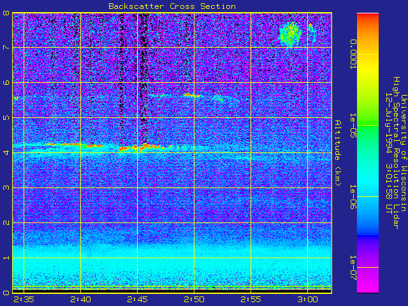Click the 1e-06 colorbar label
Image resolution: width=408 pixels, height=306 pixels.
pos(353,197)
